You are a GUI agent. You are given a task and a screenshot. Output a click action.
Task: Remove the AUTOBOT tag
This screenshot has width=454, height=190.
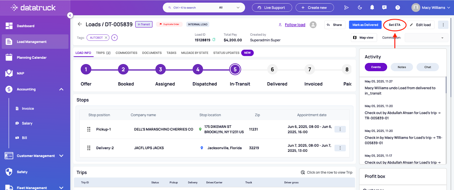coord(106,37)
